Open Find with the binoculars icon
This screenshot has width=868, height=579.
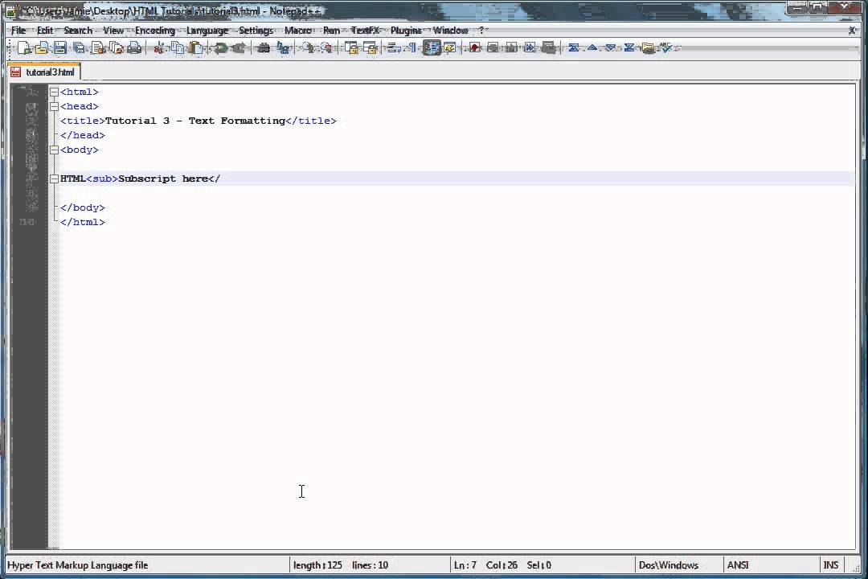tap(264, 48)
